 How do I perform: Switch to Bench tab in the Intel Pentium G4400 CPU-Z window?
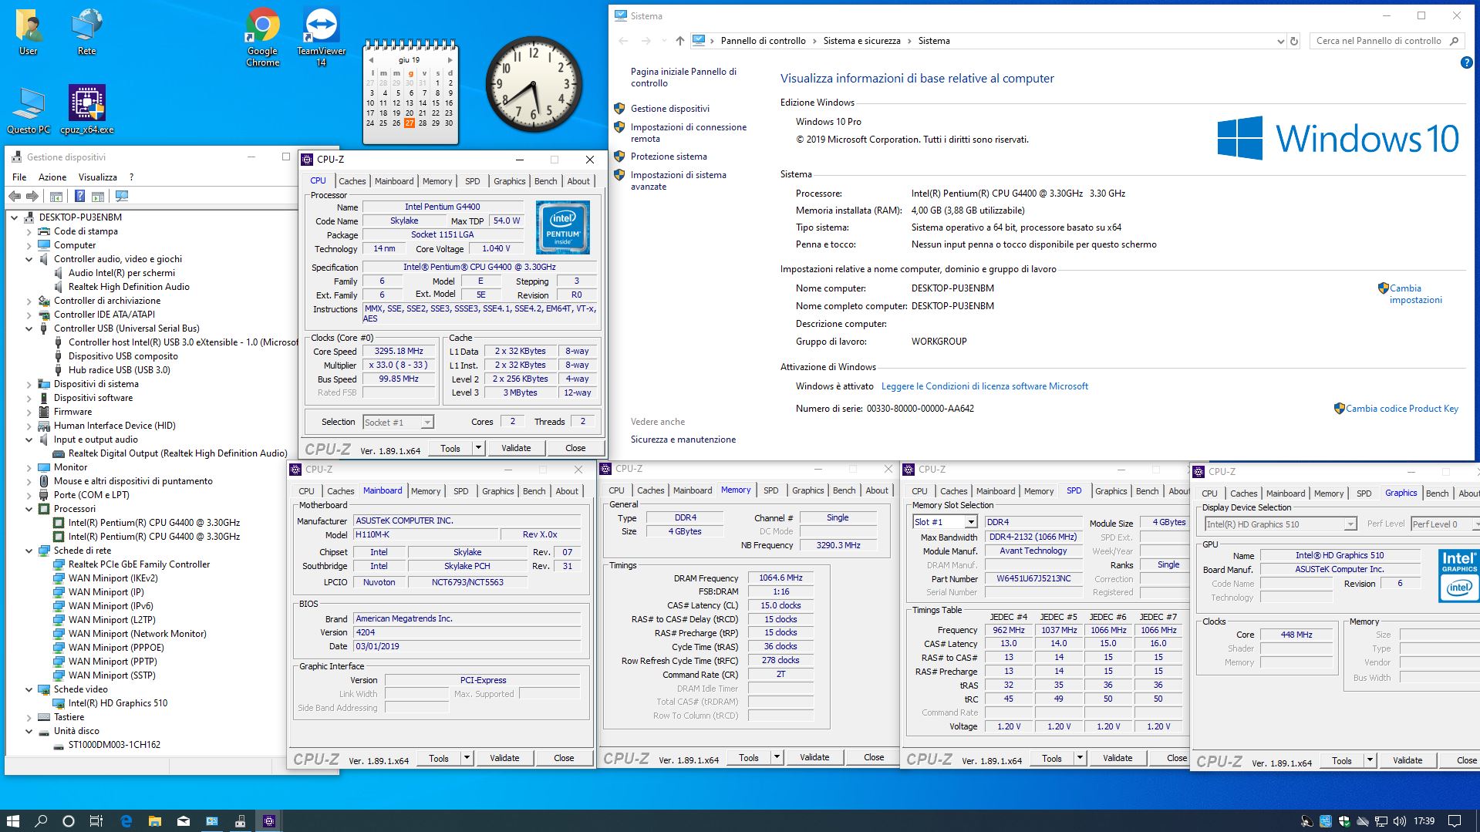coord(545,181)
